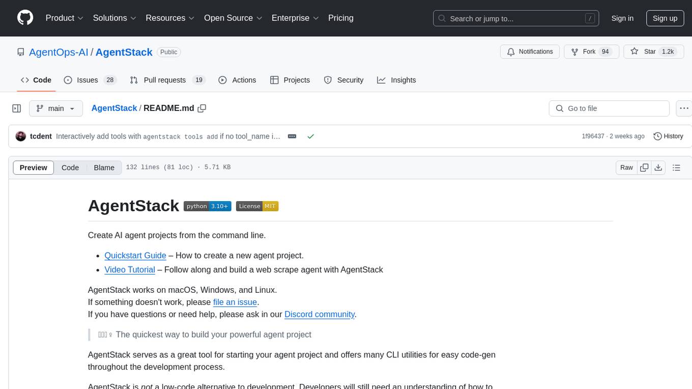Open the Projects tab
Viewport: 692px width, 389px height.
point(290,80)
